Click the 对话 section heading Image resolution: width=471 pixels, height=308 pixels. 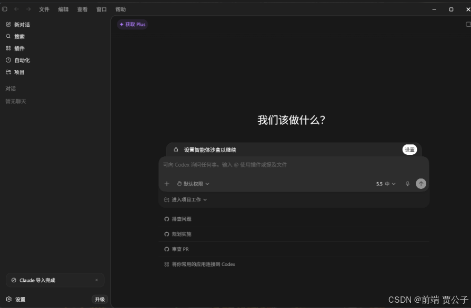tap(11, 89)
